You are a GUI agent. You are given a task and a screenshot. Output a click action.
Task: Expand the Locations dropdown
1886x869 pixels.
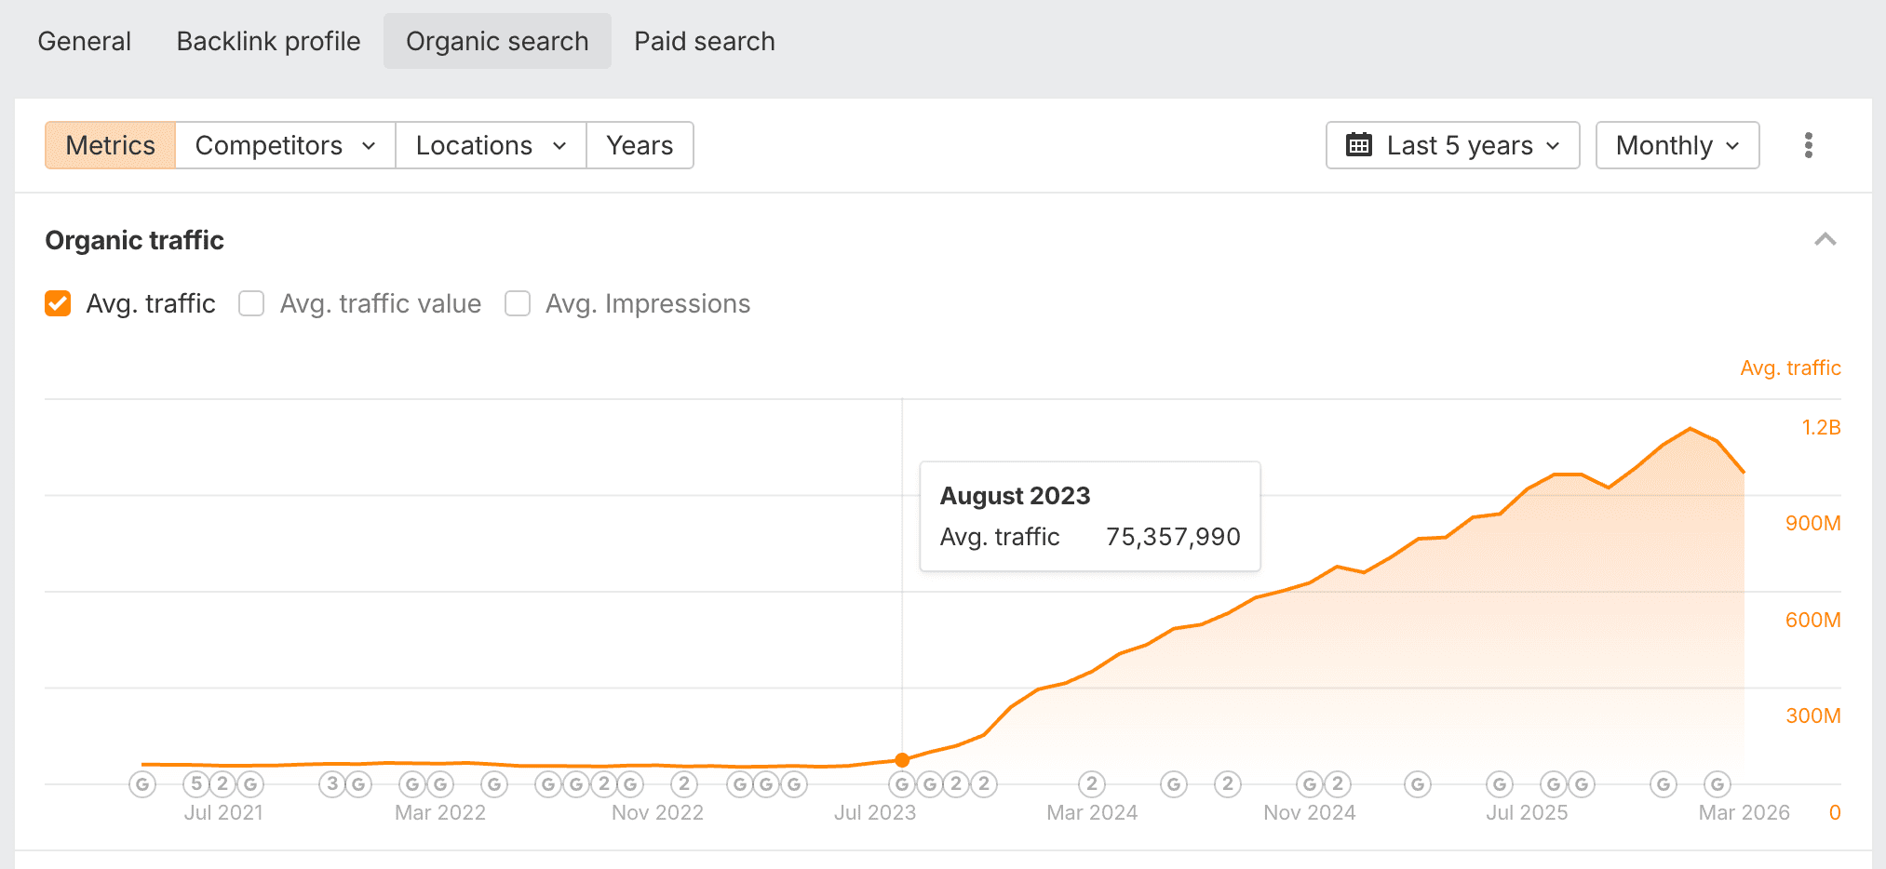tap(491, 145)
